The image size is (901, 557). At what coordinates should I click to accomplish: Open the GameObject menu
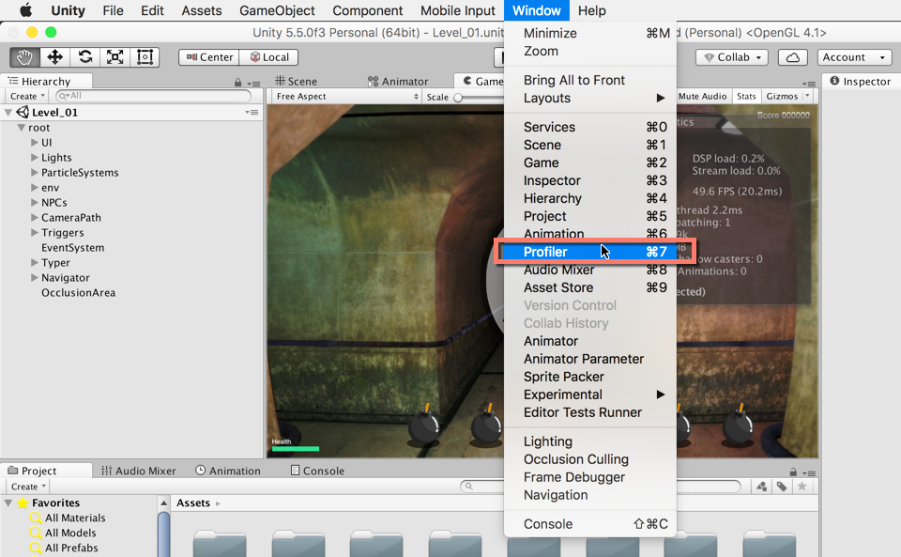pyautogui.click(x=277, y=10)
